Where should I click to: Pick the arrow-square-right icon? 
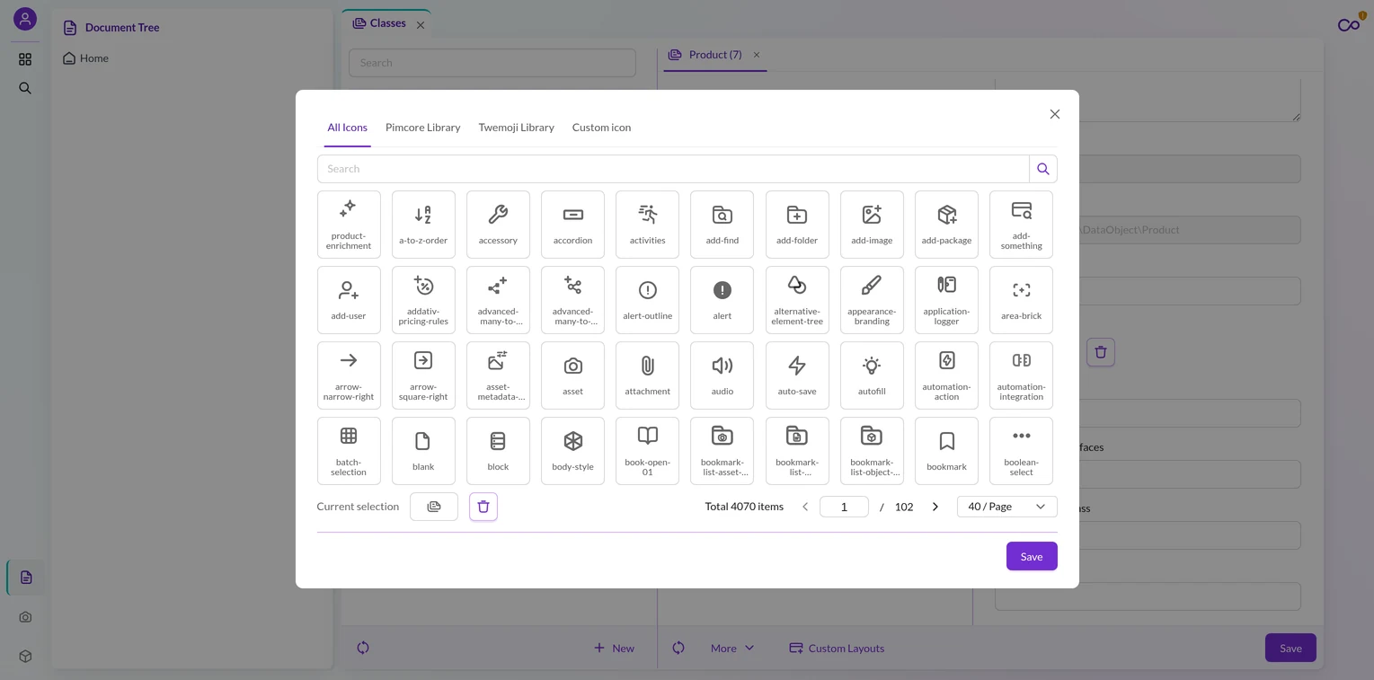pos(423,375)
